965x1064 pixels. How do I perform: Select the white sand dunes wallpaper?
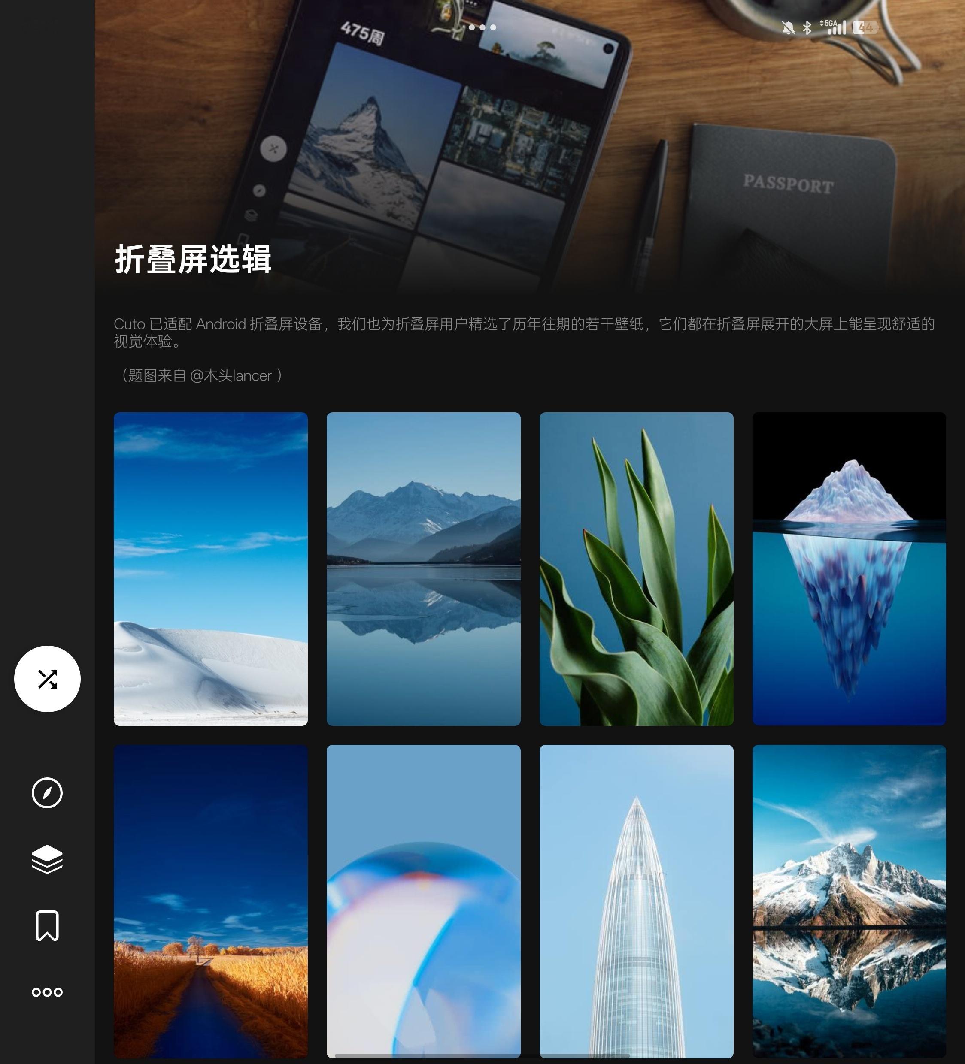point(210,568)
